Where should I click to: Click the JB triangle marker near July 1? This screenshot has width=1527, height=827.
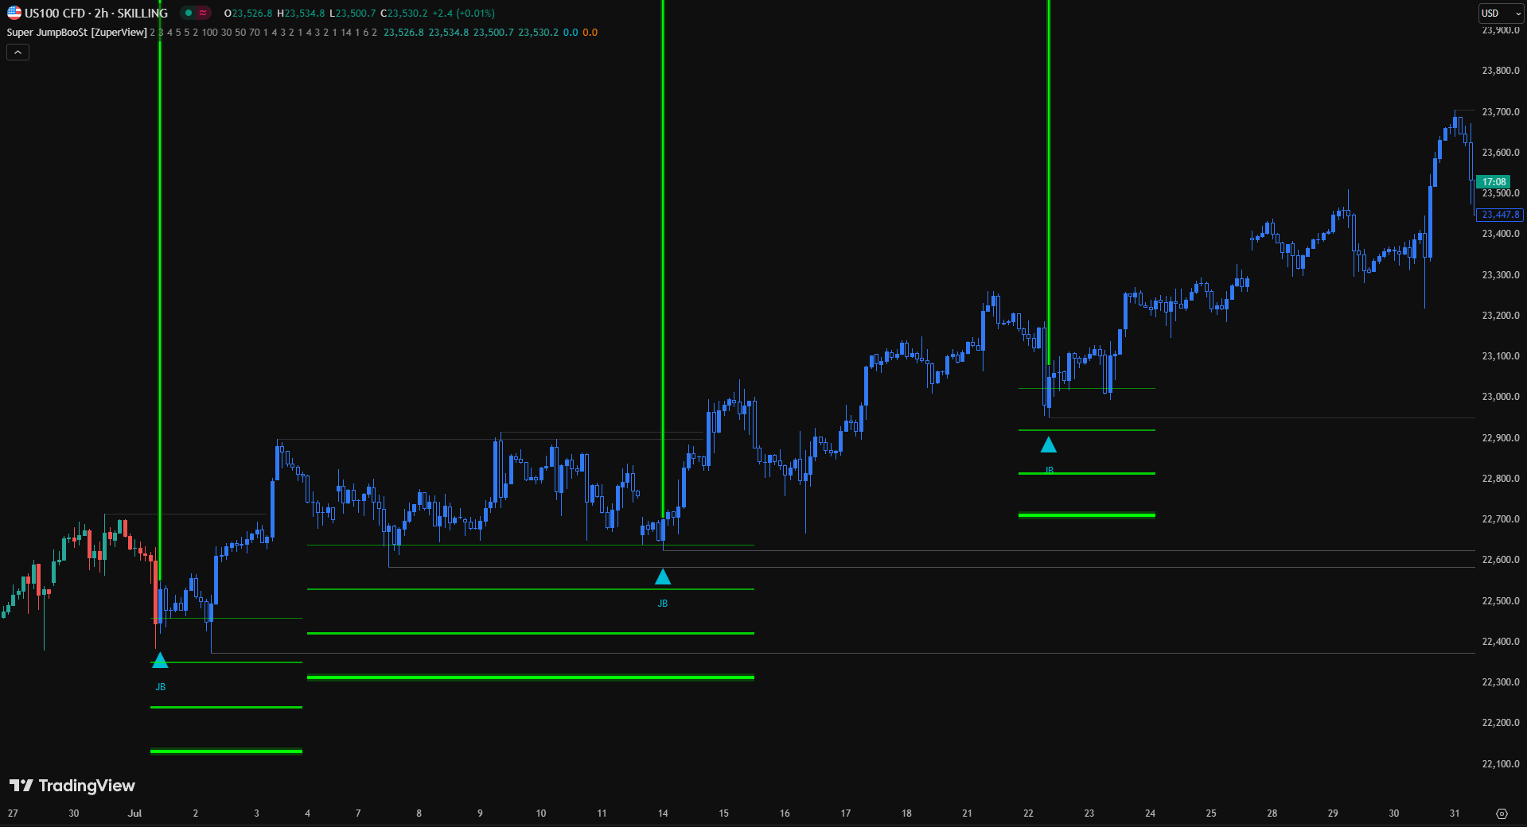160,660
